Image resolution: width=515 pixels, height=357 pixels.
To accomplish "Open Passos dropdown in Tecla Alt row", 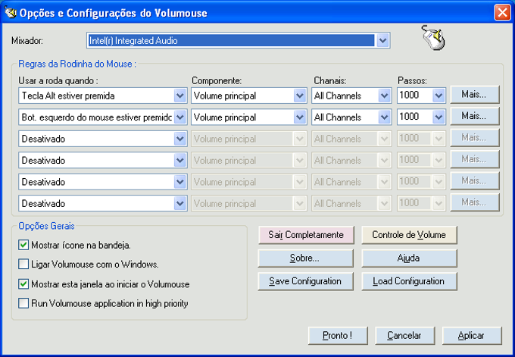I will 439,96.
